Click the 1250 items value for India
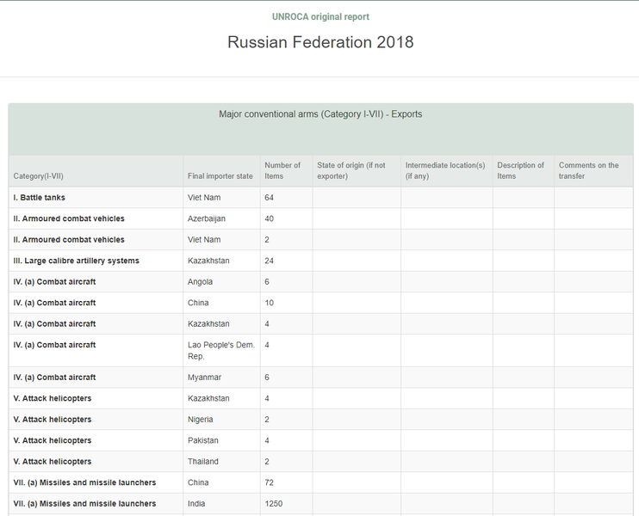The image size is (639, 516). tap(274, 503)
